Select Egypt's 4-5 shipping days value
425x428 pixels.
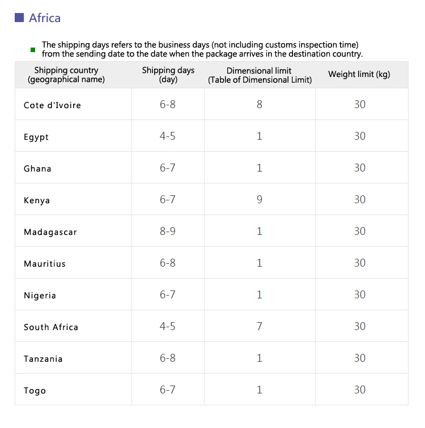[x=167, y=136]
